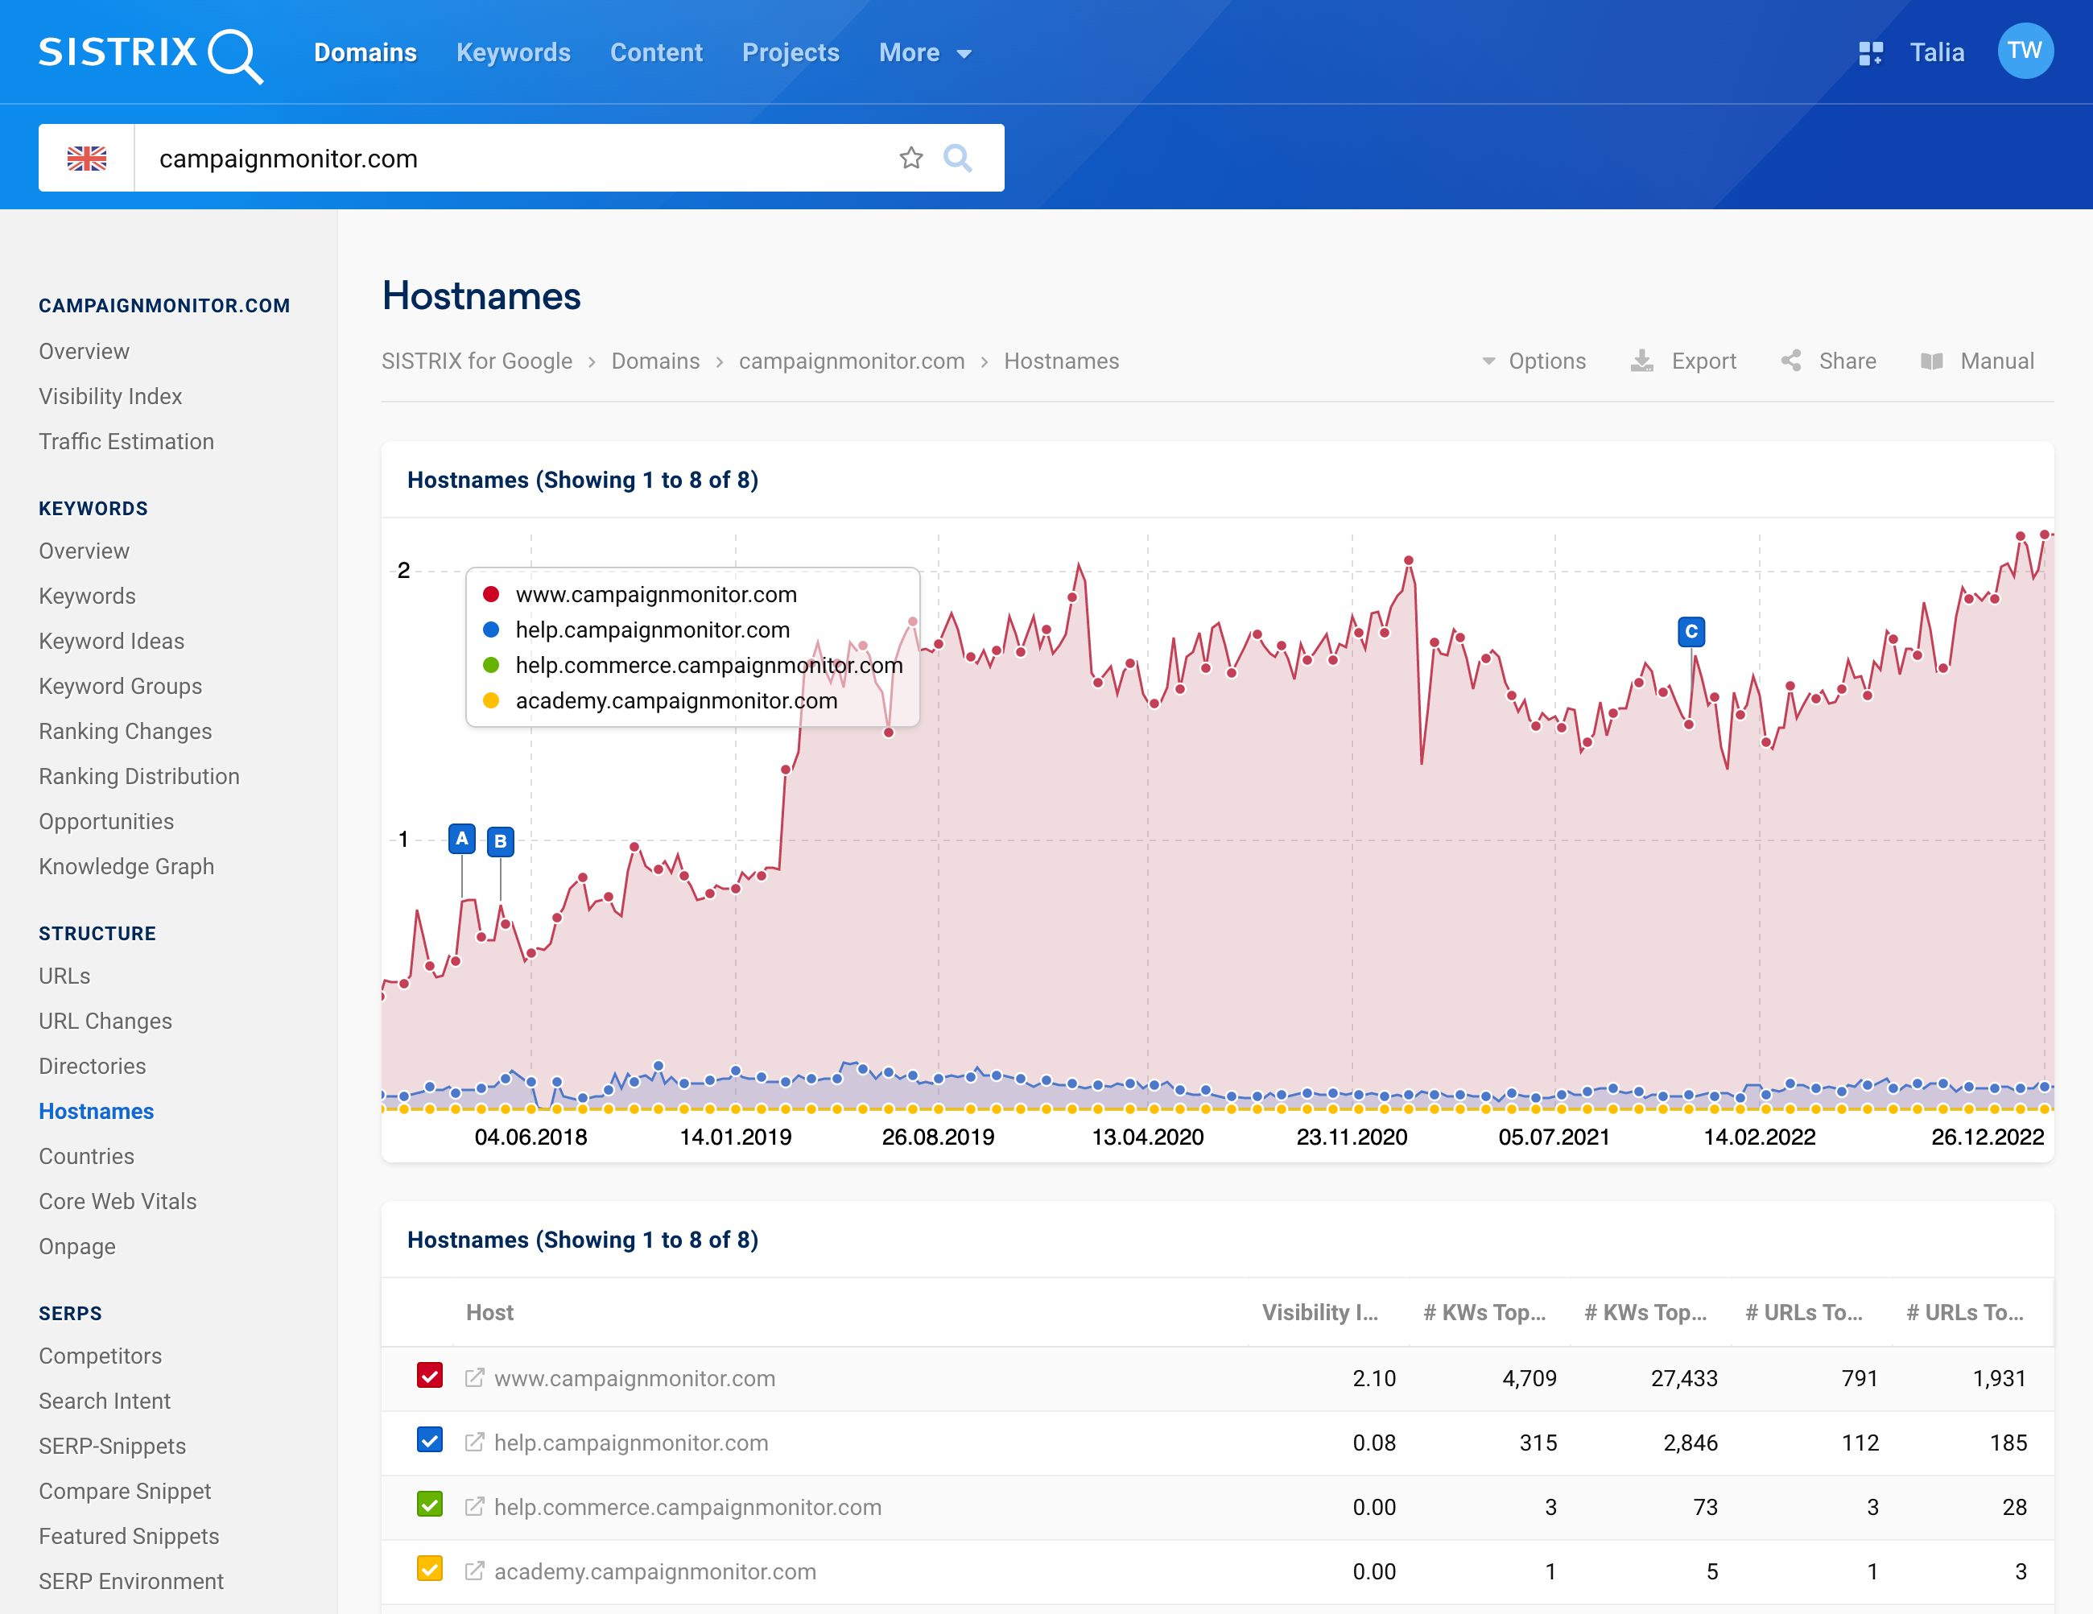Click the Competitors sidebar link
Viewport: 2093px width, 1614px height.
pos(100,1356)
